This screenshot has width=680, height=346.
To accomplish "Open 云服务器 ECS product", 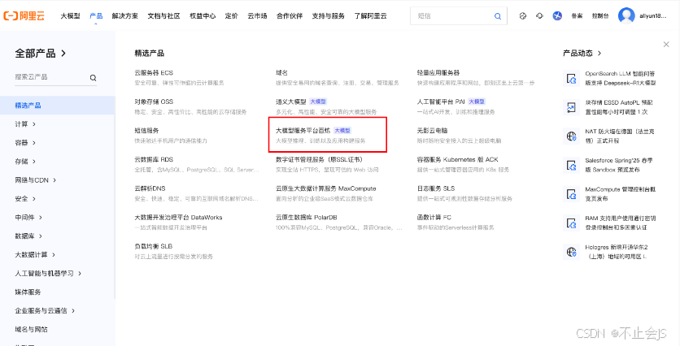I will pos(154,73).
